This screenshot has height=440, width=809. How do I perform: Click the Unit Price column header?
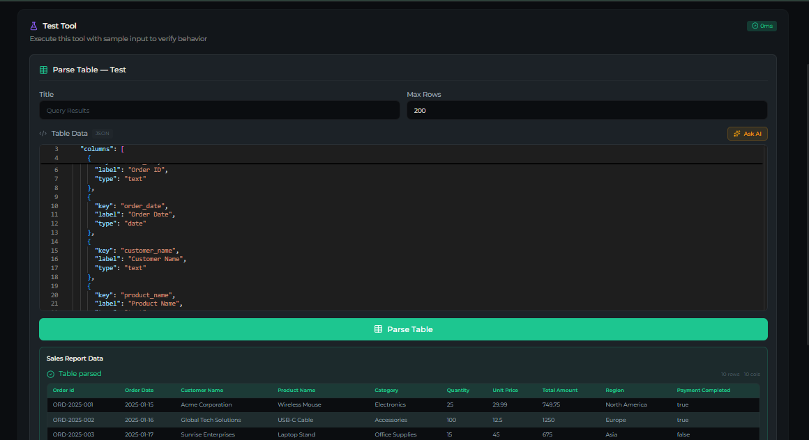(505, 390)
